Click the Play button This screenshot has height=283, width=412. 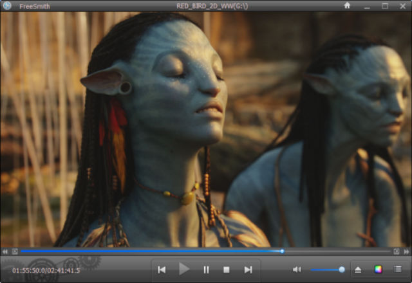[x=184, y=269]
